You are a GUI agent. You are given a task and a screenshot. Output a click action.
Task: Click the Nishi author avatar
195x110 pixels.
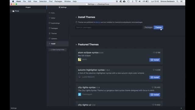pos(80,60)
